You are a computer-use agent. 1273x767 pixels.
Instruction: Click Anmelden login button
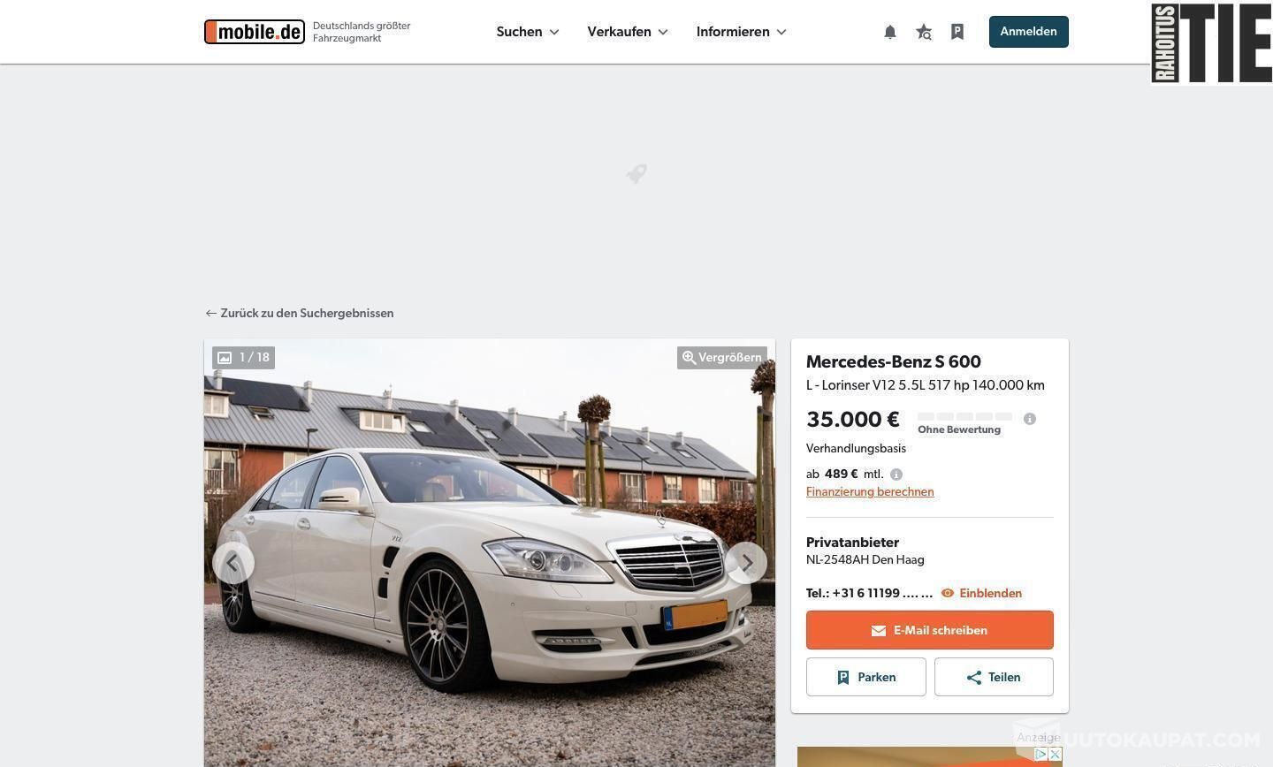tap(1028, 32)
